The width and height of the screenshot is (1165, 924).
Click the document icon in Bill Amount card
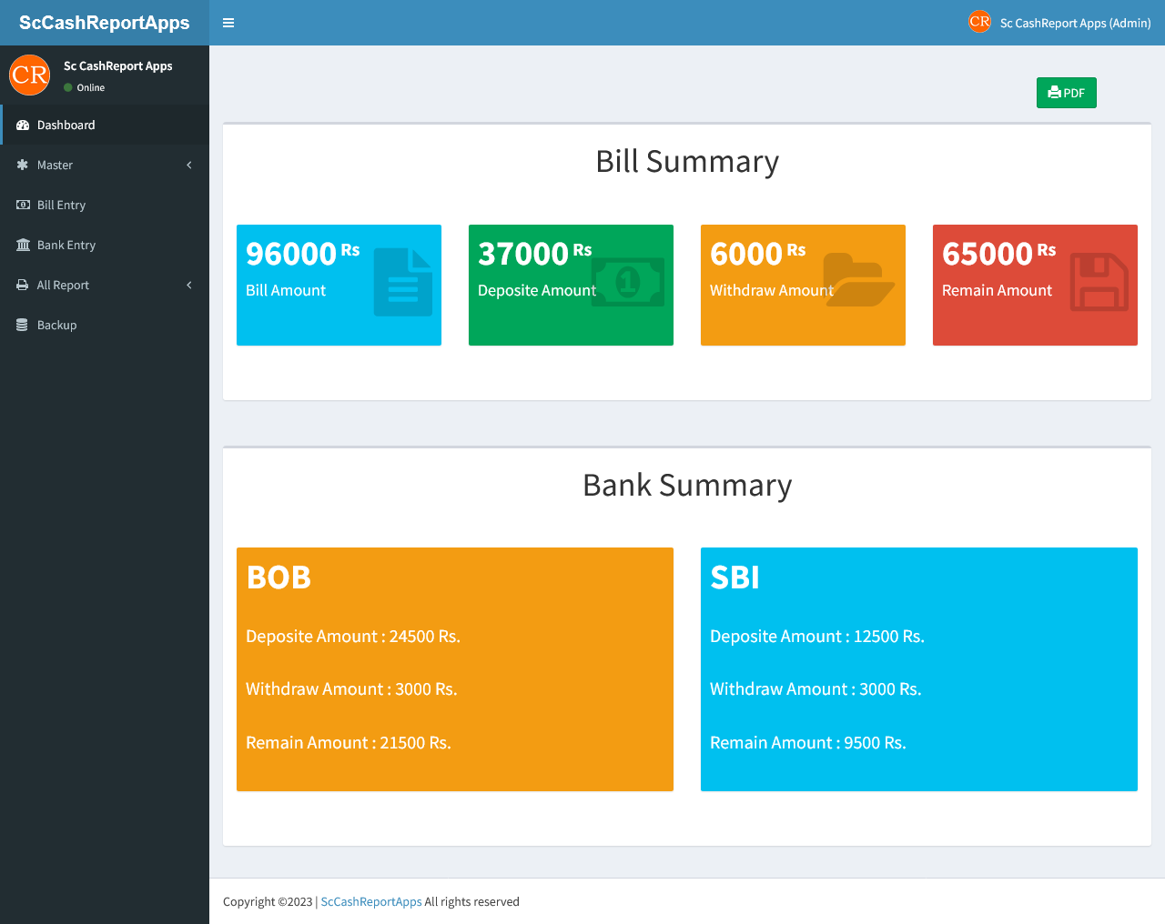pyautogui.click(x=403, y=283)
